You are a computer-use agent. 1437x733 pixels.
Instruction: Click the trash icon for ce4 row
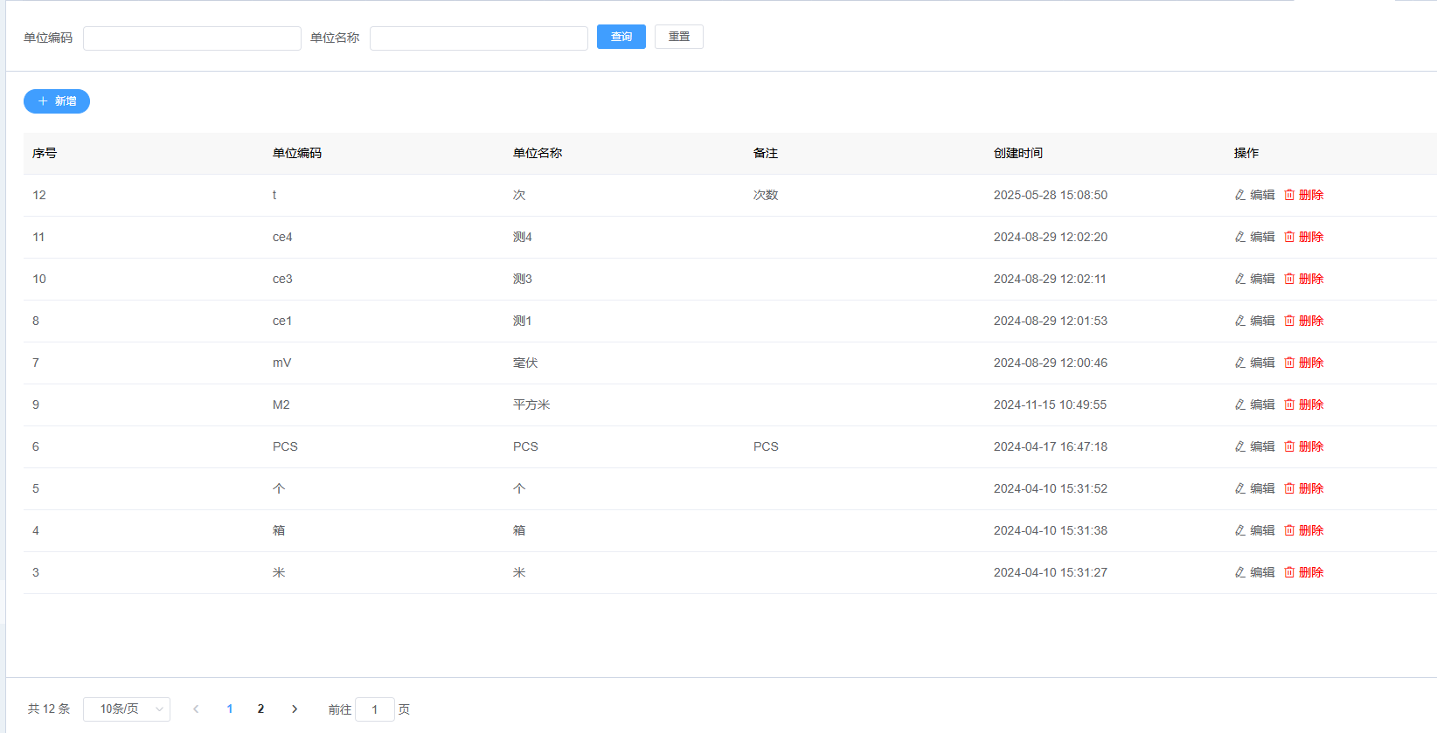[x=1289, y=237]
